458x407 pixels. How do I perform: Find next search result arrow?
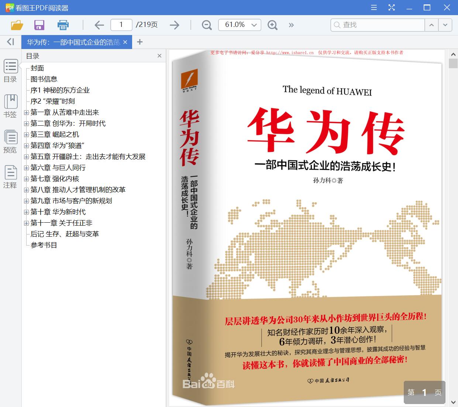tap(445, 25)
